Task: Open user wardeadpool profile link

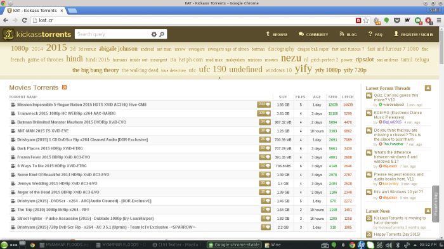Action: tap(393, 105)
